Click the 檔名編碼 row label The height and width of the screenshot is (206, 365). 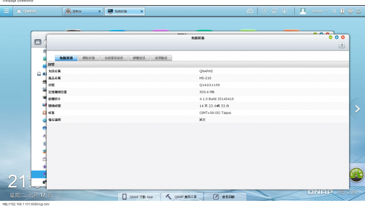55,120
